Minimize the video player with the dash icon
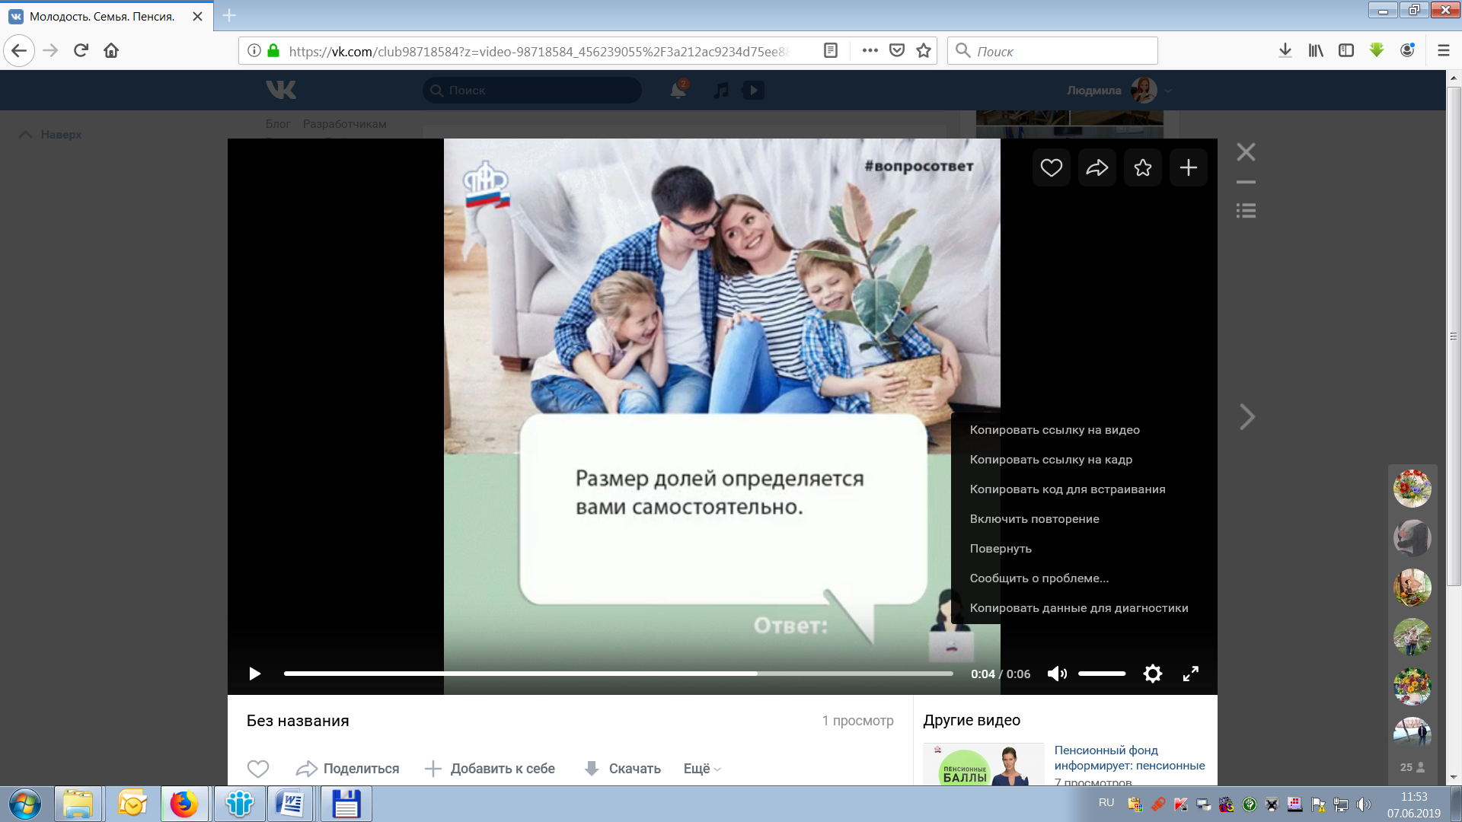The image size is (1462, 822). click(1246, 183)
